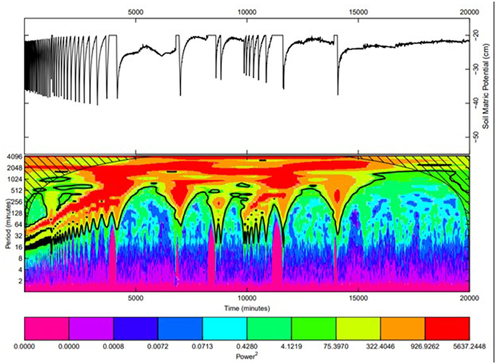
Task: Select the cyan swatch in the colorbar
Action: coord(224,329)
